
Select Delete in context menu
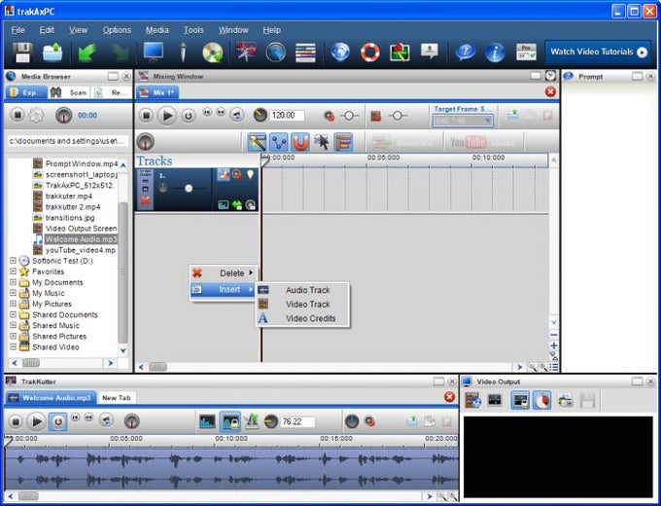pos(223,273)
